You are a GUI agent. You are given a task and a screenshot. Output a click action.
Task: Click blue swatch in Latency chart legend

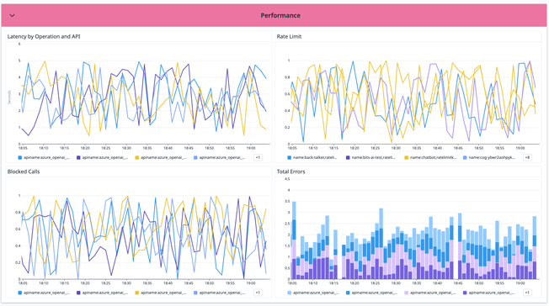[x=20, y=158]
